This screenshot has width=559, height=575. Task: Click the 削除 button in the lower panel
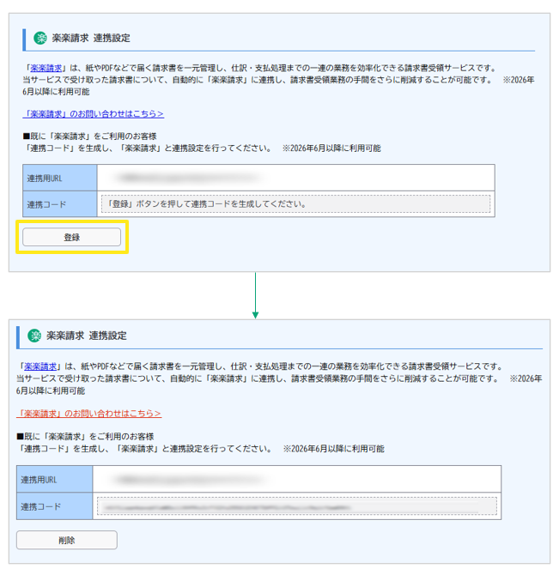(x=67, y=540)
